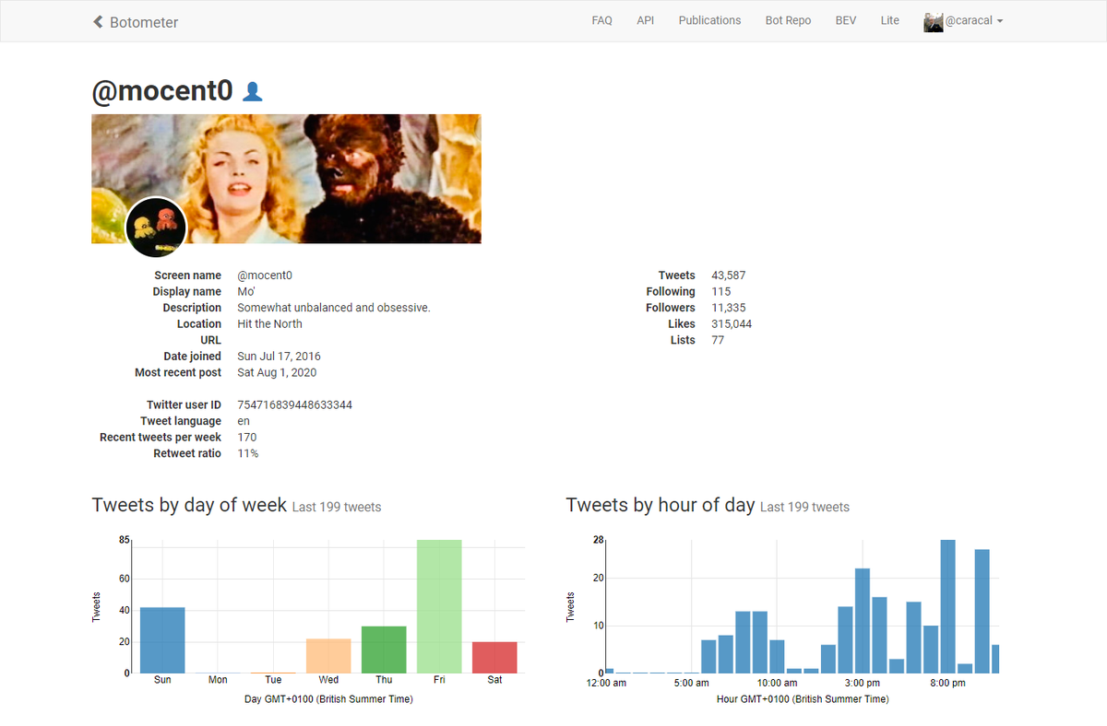Click the profile banner image
Screen dimensions: 1107x726
[x=286, y=179]
